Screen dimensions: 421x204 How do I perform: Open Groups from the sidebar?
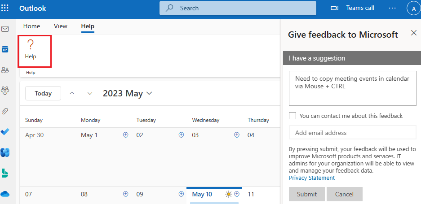[x=5, y=91]
